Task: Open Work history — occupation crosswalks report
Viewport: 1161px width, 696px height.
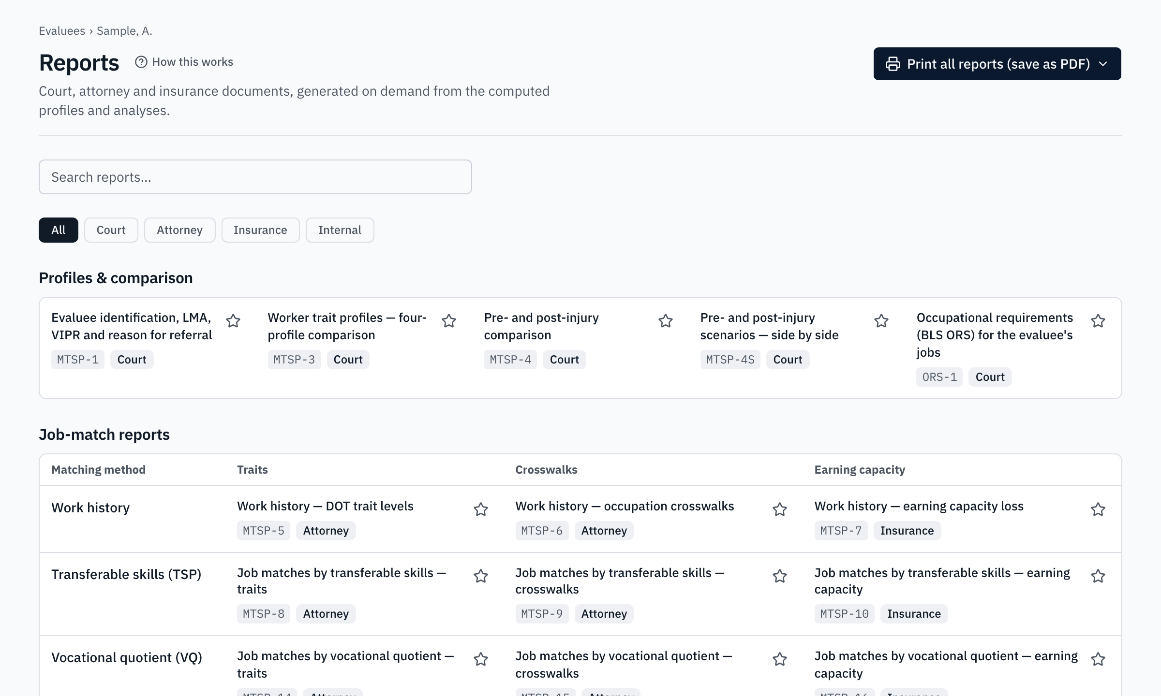Action: click(625, 506)
